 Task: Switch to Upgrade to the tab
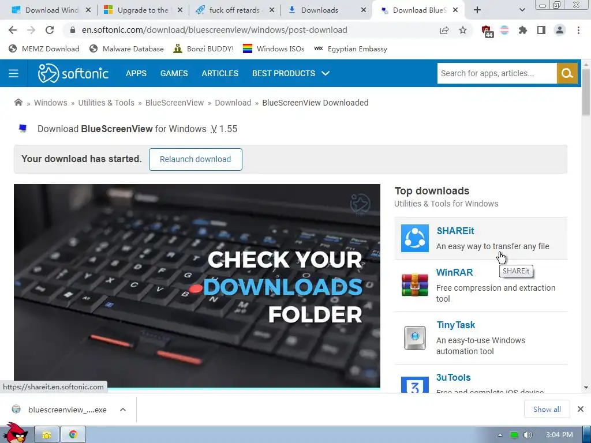pos(143,10)
